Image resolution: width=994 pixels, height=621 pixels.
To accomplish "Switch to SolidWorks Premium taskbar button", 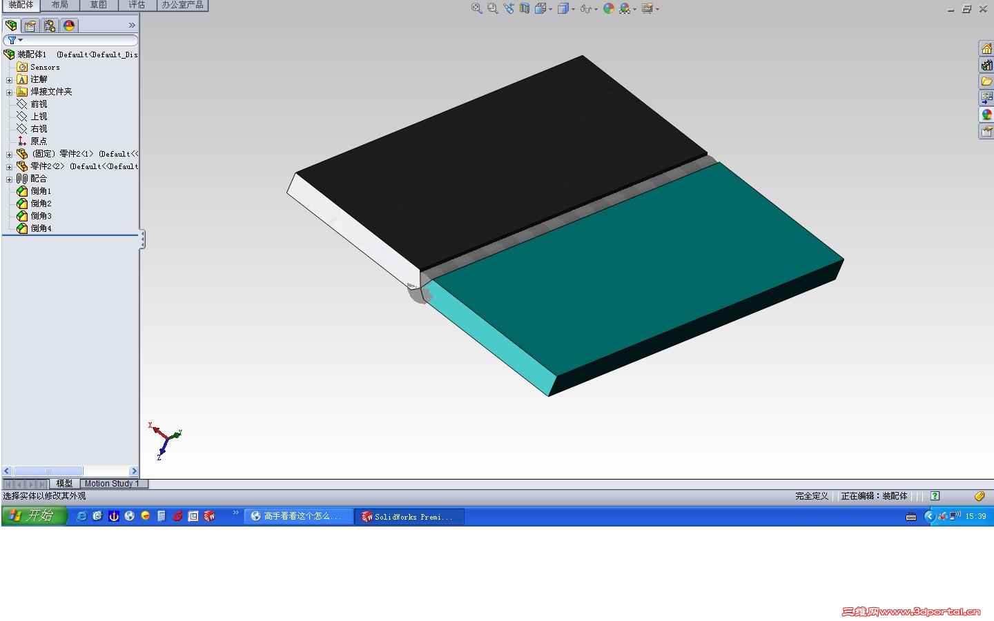I will click(x=410, y=516).
